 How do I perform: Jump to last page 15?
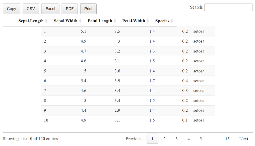227,139
